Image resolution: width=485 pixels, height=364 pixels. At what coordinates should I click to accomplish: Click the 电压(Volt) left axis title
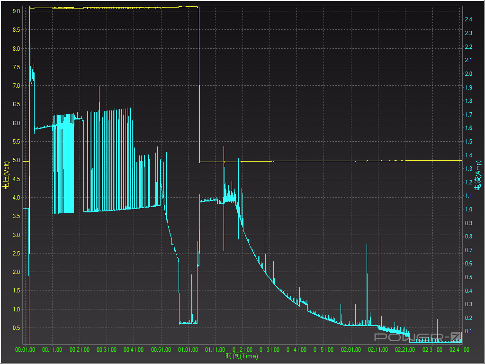[6, 175]
